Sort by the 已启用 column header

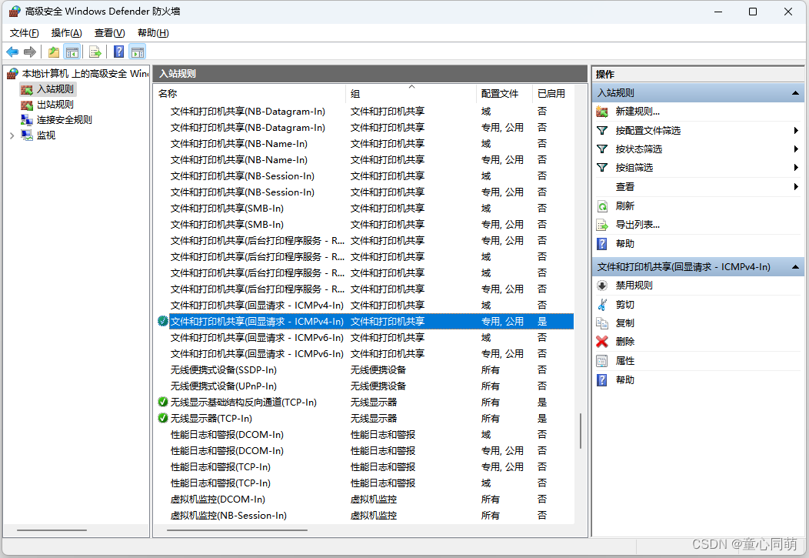553,94
